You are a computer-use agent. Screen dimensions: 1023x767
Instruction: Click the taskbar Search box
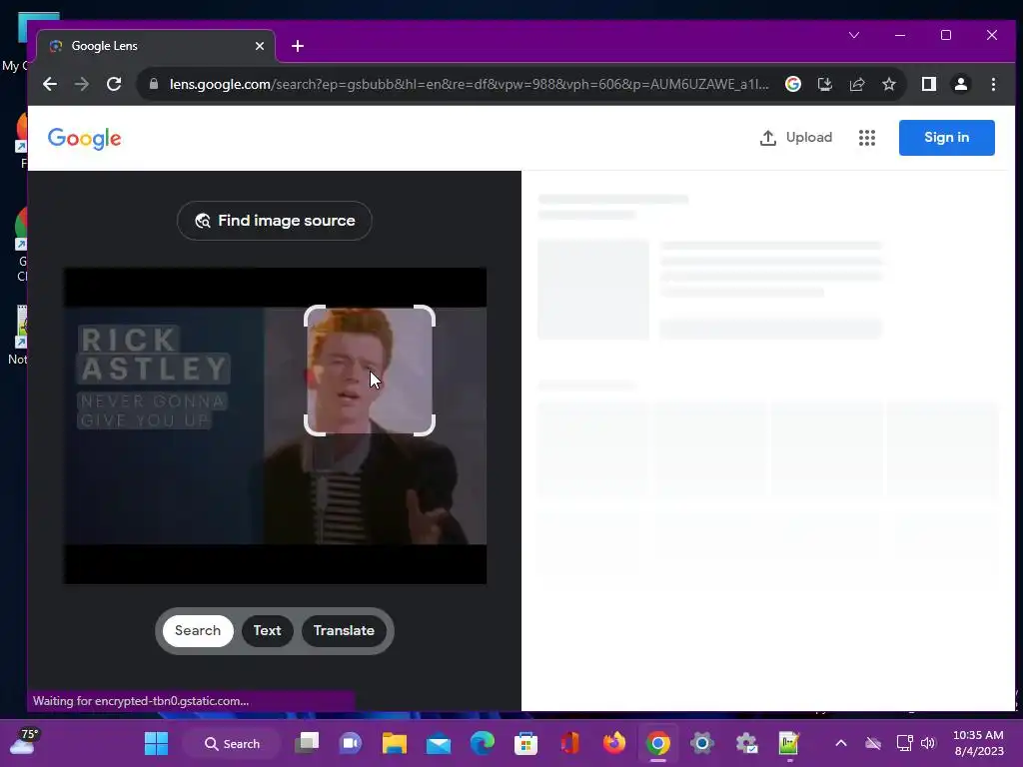(x=232, y=743)
